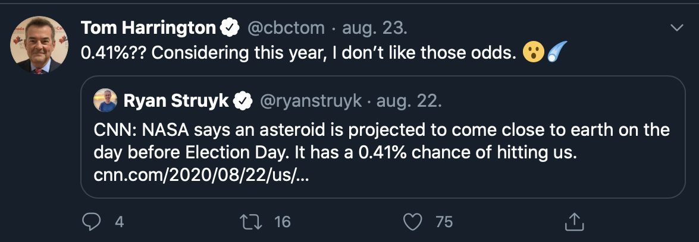Open Tom Harrington's profile picture

(x=36, y=45)
